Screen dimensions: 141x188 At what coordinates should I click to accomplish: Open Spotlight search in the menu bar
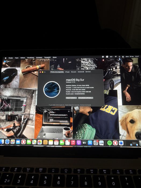click(120, 57)
